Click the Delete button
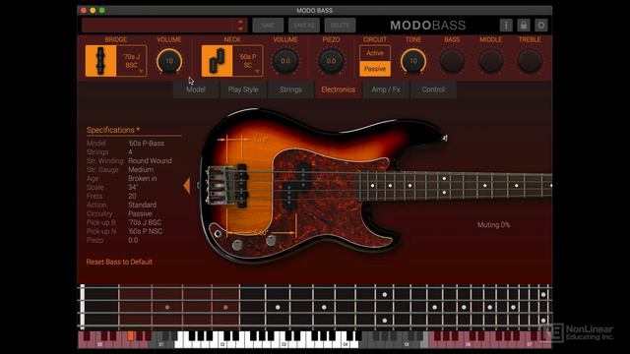Image resolution: width=630 pixels, height=354 pixels. (340, 26)
